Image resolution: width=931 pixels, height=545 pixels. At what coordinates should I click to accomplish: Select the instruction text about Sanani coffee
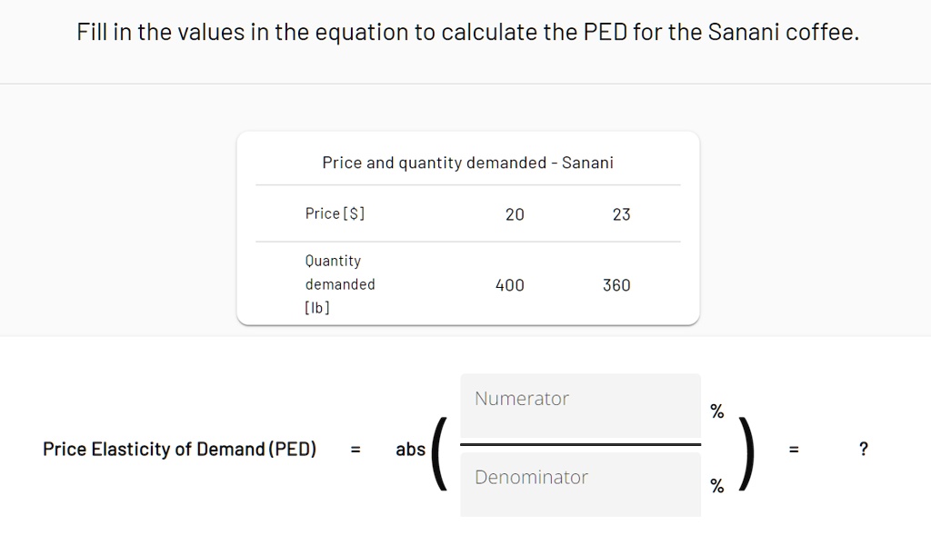click(468, 31)
